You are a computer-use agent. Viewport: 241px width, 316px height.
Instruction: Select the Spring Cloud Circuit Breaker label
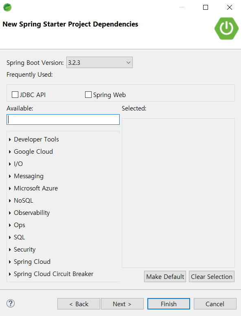point(53,274)
